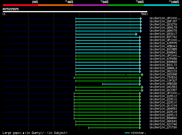Select label UniRef100_A7PFP5
Screen dimensions: 182x135
point(163,43)
